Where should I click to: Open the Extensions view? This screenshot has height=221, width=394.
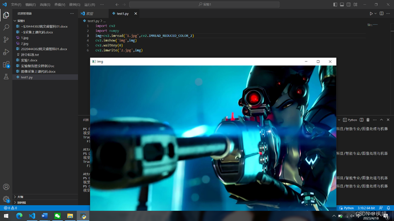[6, 65]
